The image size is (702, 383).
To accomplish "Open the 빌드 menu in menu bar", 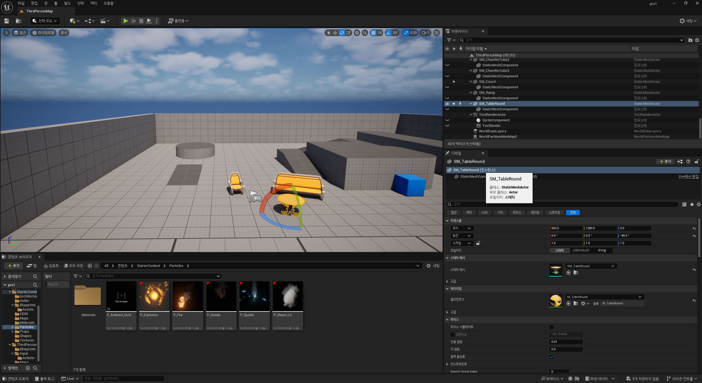I will (67, 3).
